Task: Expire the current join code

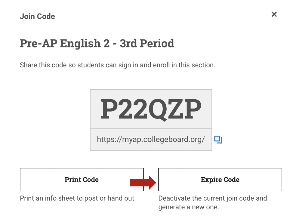Action: [220, 180]
